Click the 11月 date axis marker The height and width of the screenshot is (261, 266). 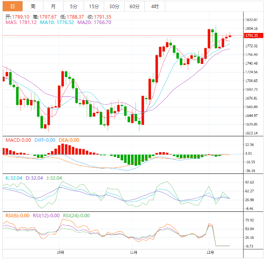pos(133,252)
